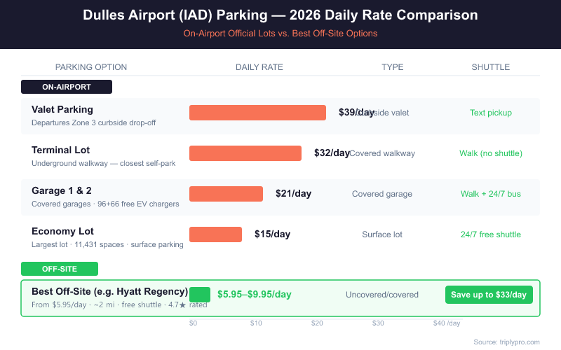Click the 'Text pickup' shuttle label
This screenshot has width=561, height=350.
point(491,113)
